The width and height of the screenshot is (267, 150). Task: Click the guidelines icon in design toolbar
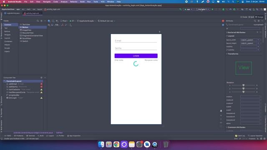coord(71,25)
